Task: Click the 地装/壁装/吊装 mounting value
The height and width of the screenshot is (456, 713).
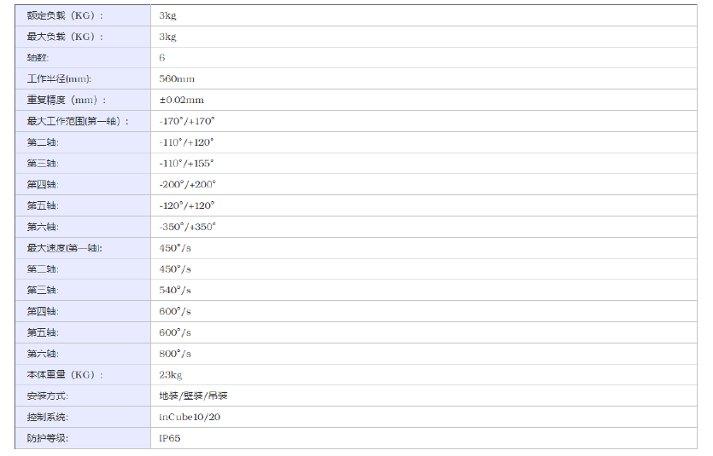Action: pos(193,395)
